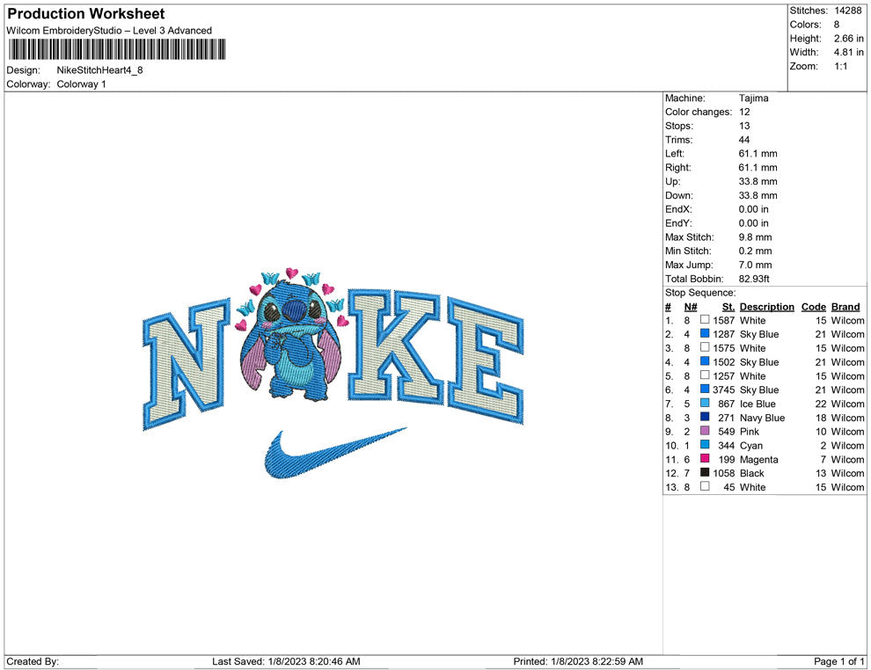Click the Ice Blue color swatch
This screenshot has width=871, height=670.
(705, 403)
